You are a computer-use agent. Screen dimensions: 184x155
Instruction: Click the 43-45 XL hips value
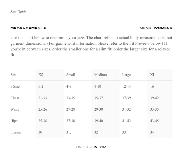point(154,121)
